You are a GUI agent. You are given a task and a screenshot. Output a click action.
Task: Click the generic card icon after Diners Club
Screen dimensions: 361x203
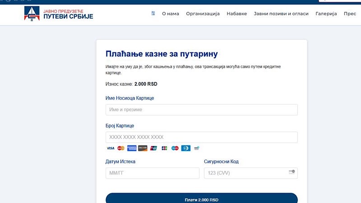197,148
